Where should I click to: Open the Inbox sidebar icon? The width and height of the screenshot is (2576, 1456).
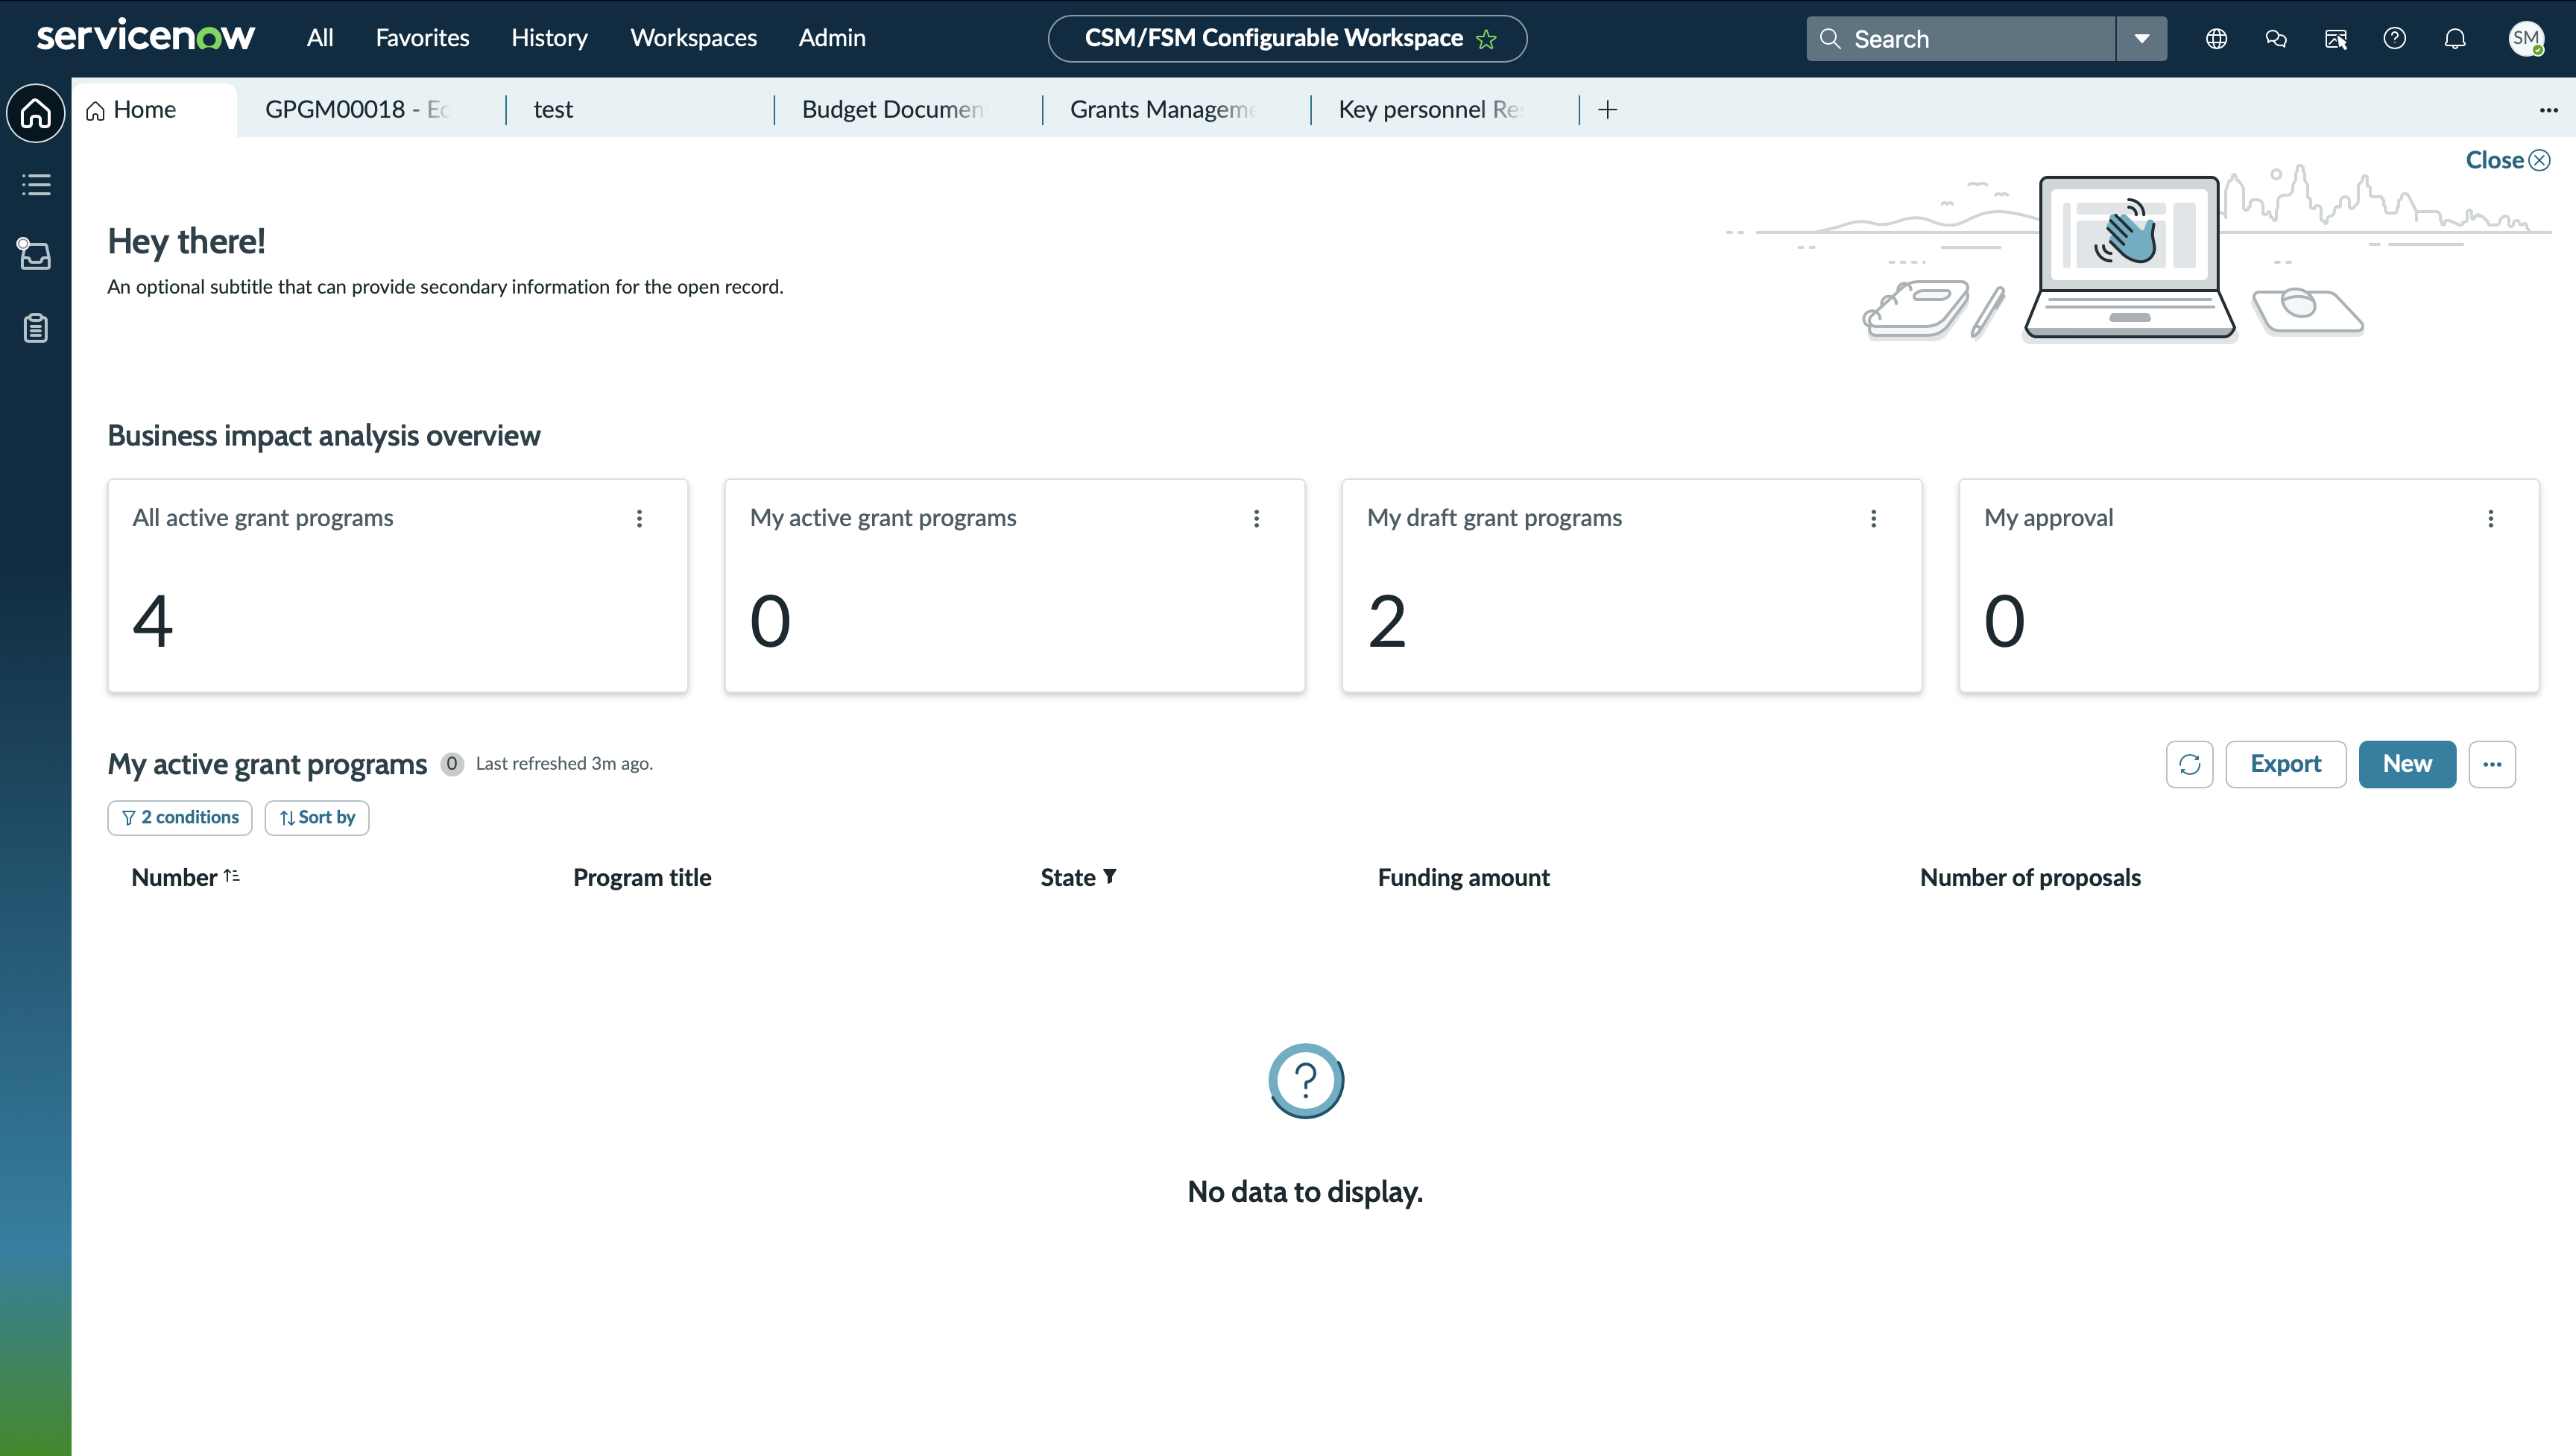point(35,254)
